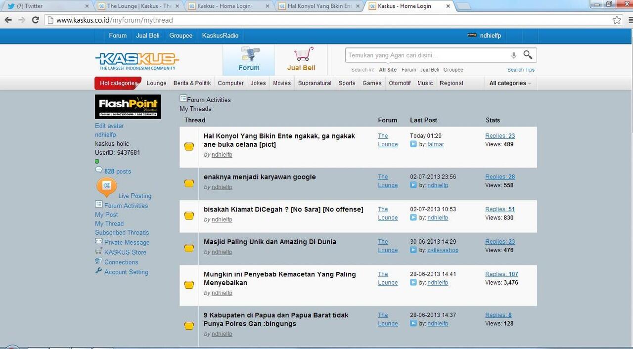Select Berita & Politik category
Viewport: 633px width, 349px height.
(x=192, y=83)
